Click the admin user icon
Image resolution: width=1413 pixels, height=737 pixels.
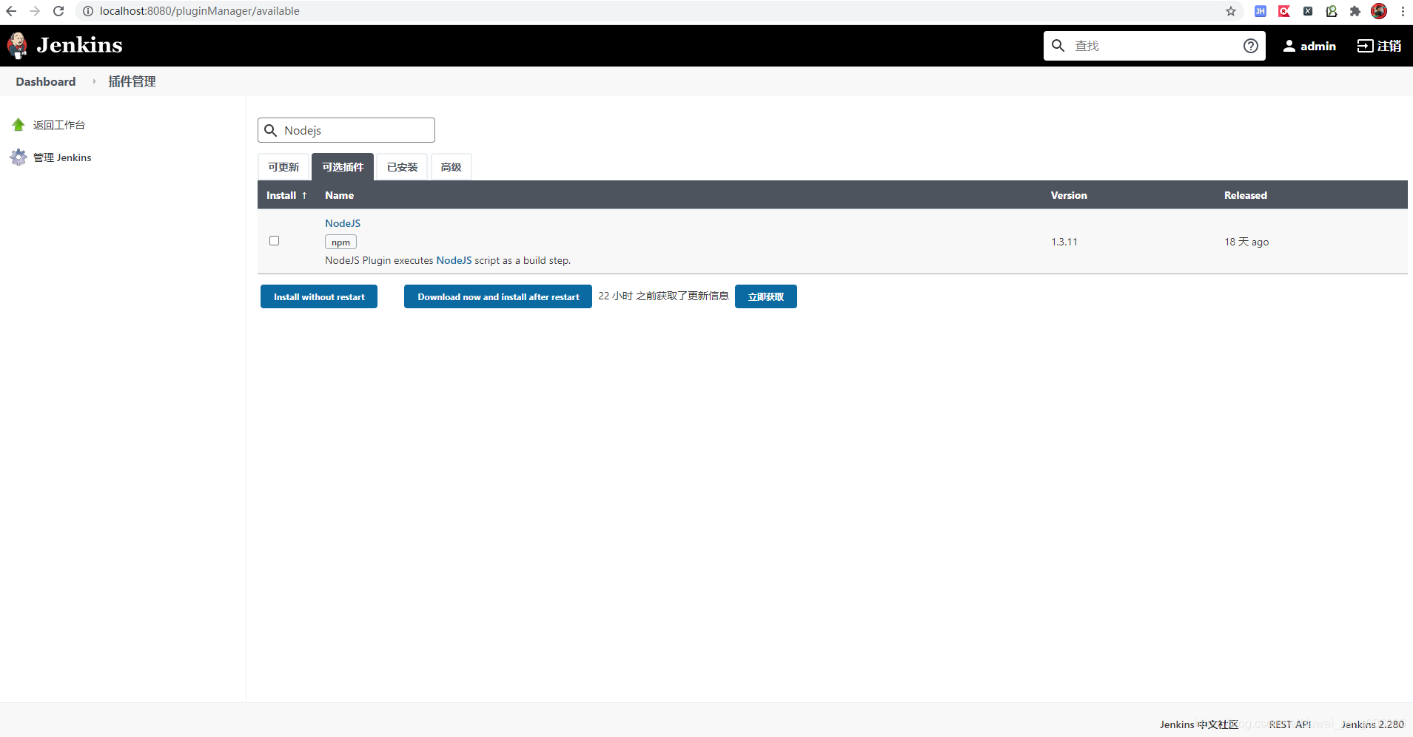(x=1289, y=46)
